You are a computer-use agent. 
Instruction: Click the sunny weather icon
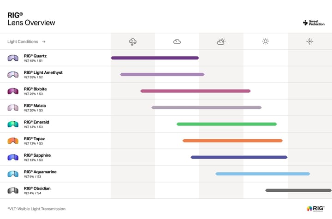click(266, 41)
